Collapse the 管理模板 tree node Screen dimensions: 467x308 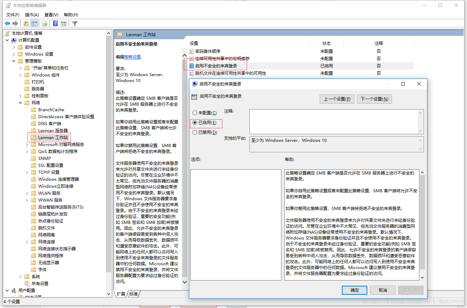point(14,61)
